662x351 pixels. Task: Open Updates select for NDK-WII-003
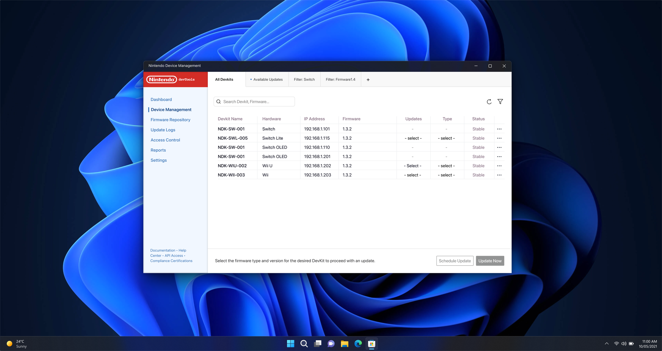(413, 175)
